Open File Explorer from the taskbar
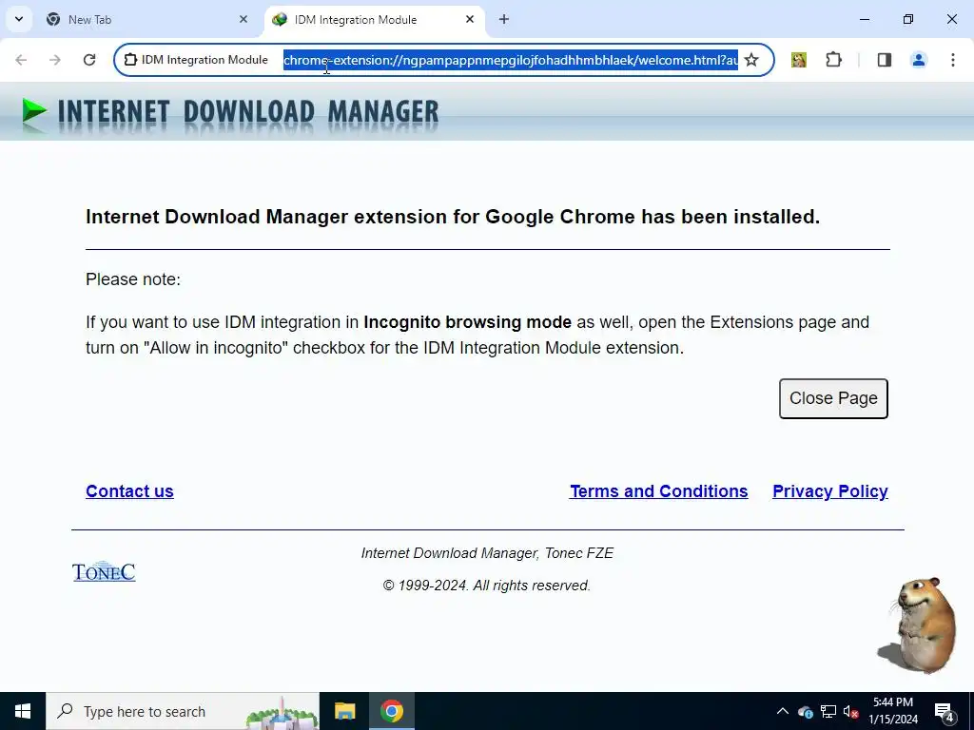The image size is (974, 730). tap(344, 711)
